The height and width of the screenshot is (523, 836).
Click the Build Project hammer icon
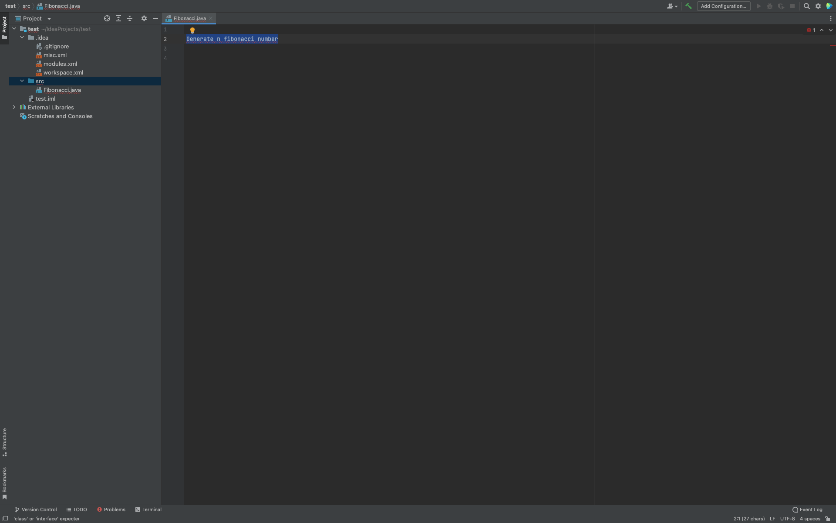pyautogui.click(x=688, y=6)
